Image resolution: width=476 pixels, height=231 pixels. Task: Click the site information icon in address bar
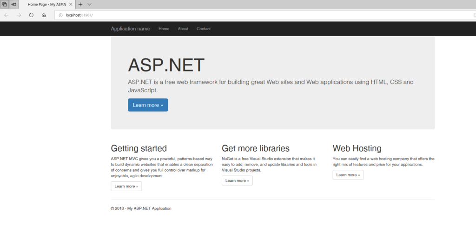click(x=60, y=15)
